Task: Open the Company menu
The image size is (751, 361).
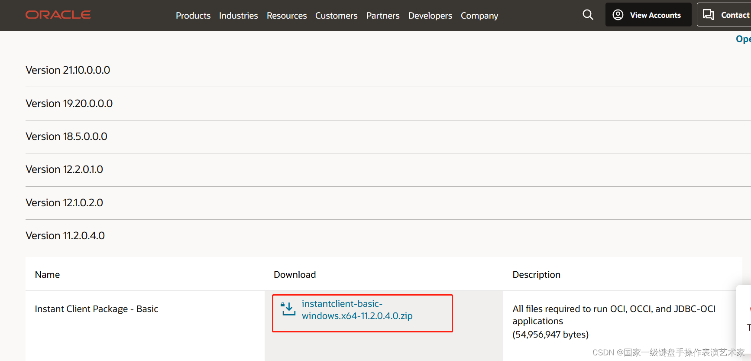Action: (x=479, y=16)
